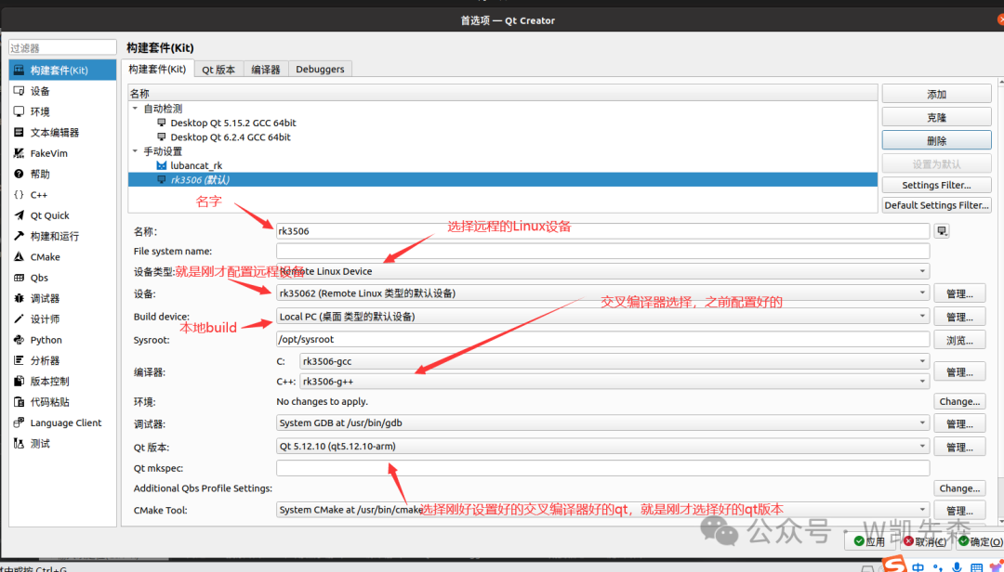The width and height of the screenshot is (1004, 572).
Task: Open the 设备类型 device type dropdown
Action: (602, 271)
